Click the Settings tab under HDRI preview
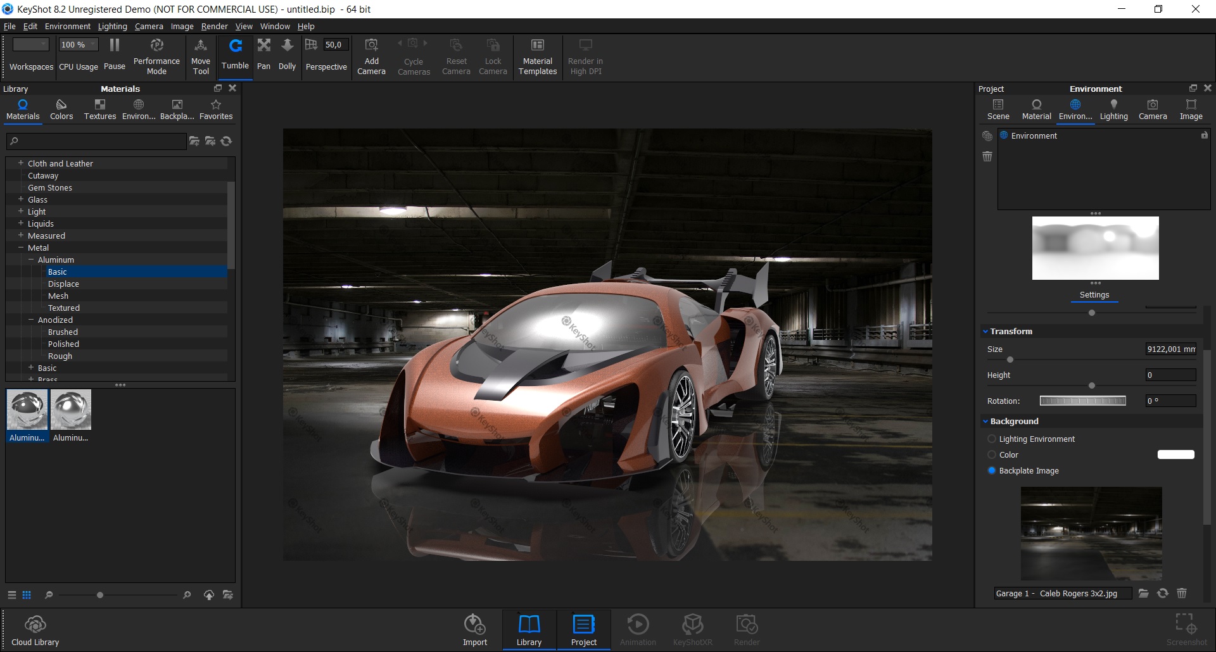This screenshot has height=652, width=1216. (1094, 295)
